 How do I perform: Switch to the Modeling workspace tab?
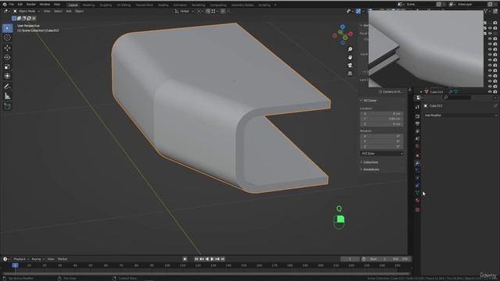coord(88,5)
